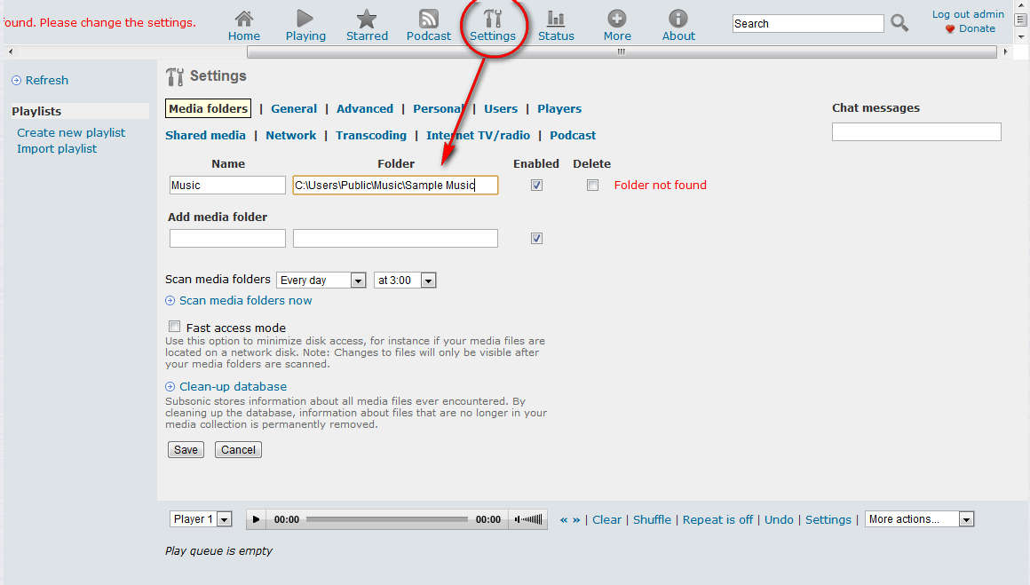This screenshot has height=585, width=1030.
Task: Click the Donate link
Action: (977, 29)
